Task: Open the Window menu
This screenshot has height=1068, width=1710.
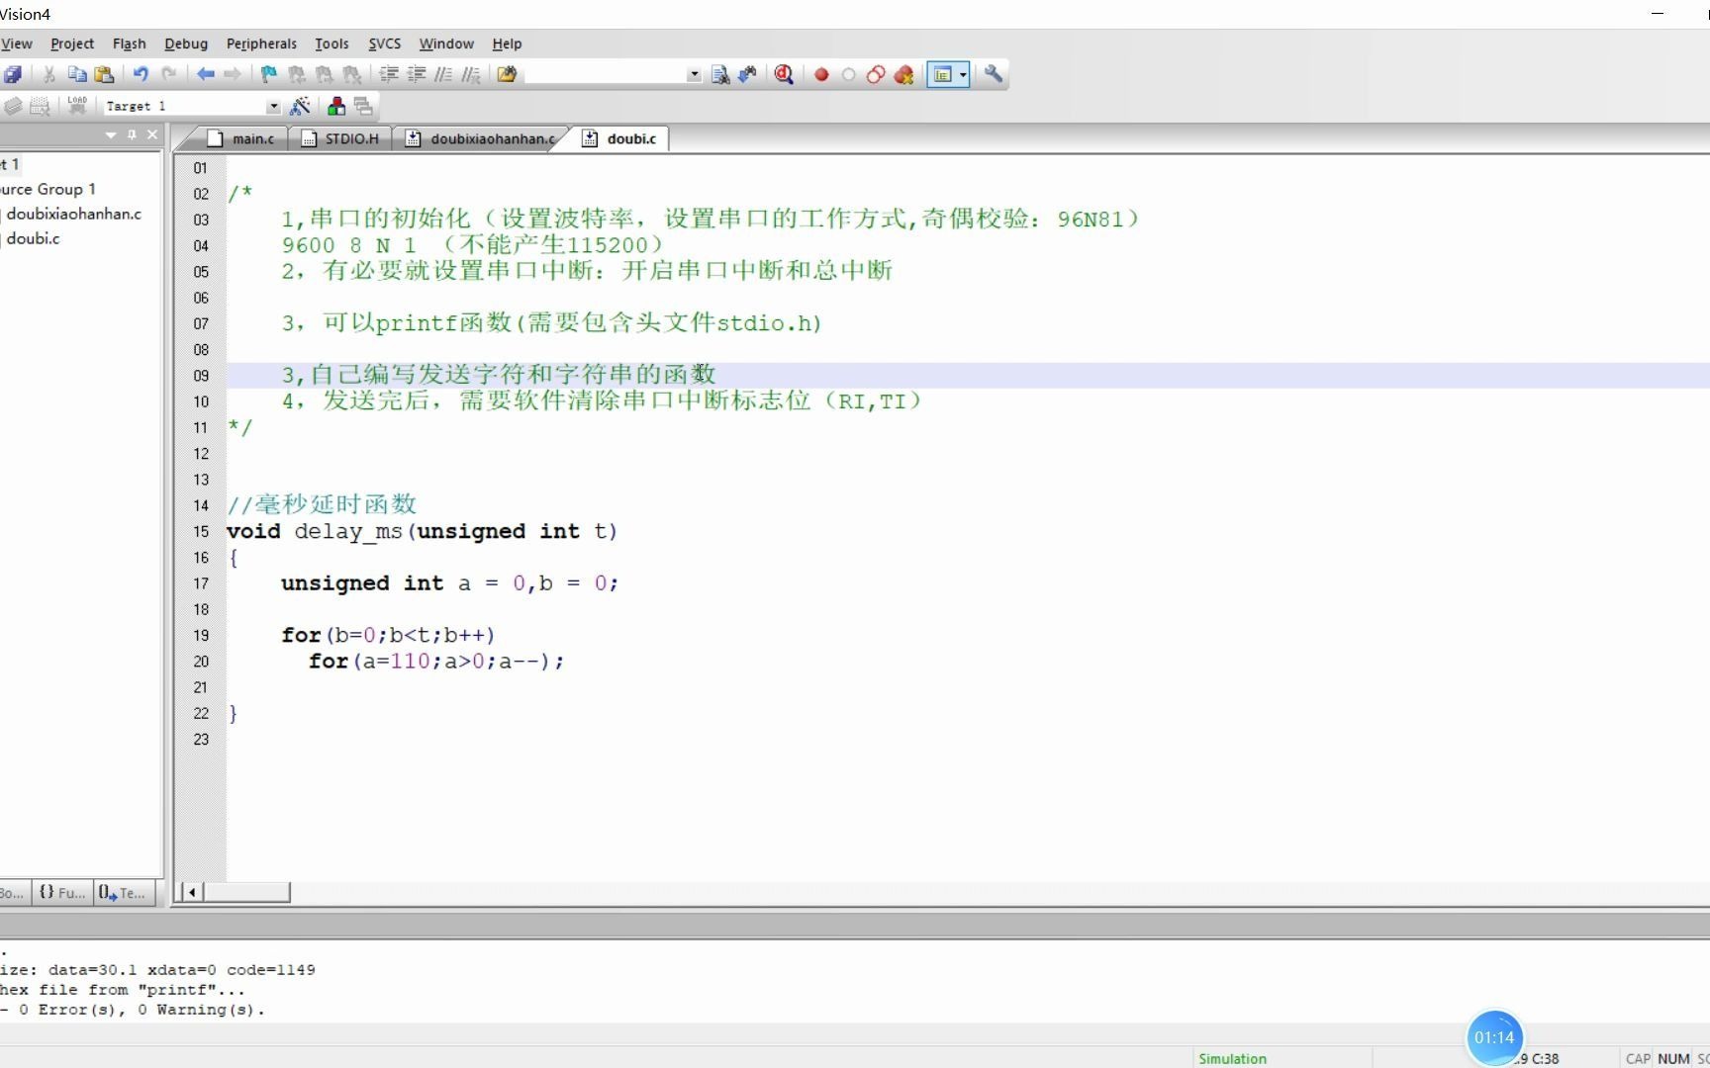Action: (446, 44)
